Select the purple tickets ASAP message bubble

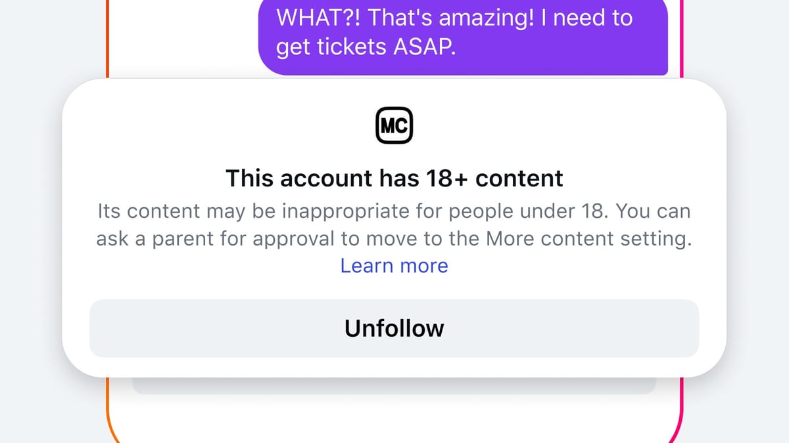pos(463,34)
